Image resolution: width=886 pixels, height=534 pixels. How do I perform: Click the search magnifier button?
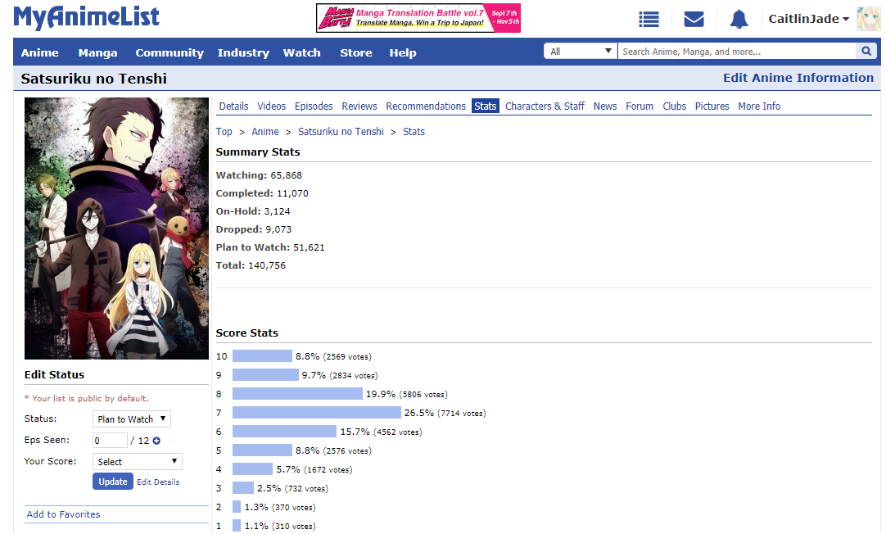tap(866, 52)
